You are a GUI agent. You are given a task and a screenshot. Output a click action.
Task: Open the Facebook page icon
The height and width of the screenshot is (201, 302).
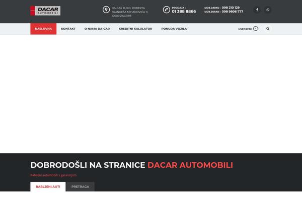pyautogui.click(x=257, y=10)
